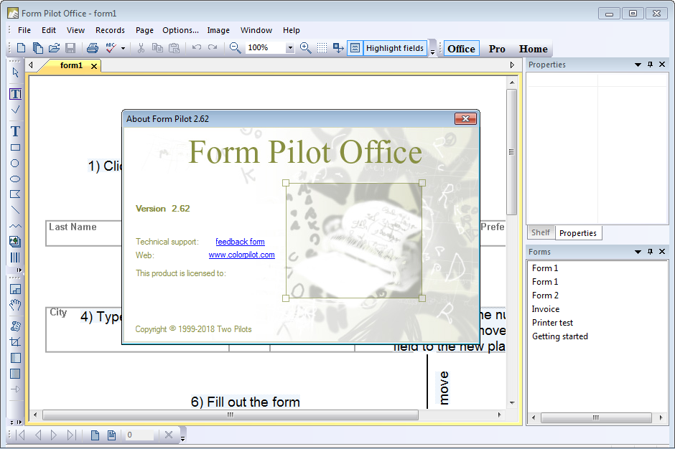Select Invoice in the Forms list
This screenshot has height=449, width=675.
[546, 309]
